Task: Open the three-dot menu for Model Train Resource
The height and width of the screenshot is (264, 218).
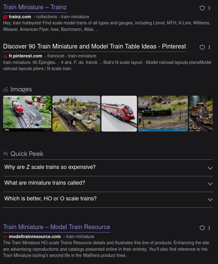Action: [209, 228]
